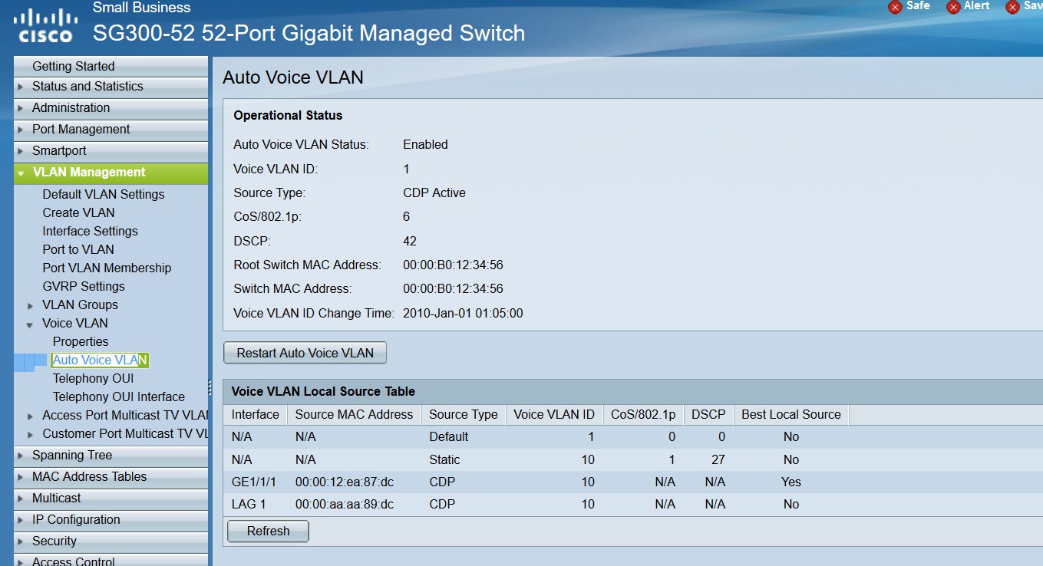Open the Telephony OUI page
This screenshot has height=566, width=1043.
click(93, 378)
